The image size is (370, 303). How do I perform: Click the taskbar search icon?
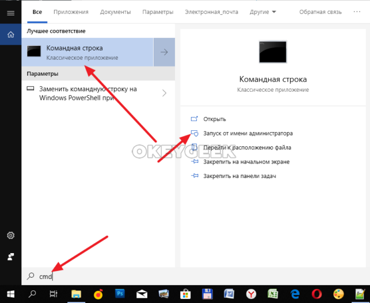(32, 294)
